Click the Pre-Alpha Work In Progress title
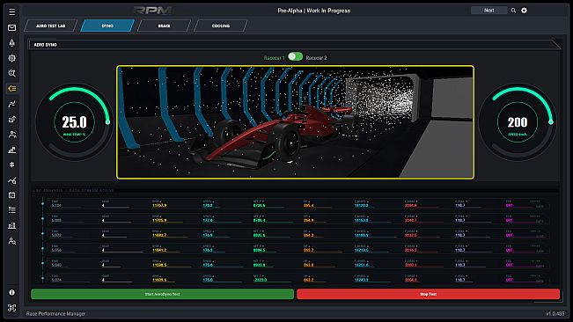Screen dimensions: 573x322 pos(314,11)
